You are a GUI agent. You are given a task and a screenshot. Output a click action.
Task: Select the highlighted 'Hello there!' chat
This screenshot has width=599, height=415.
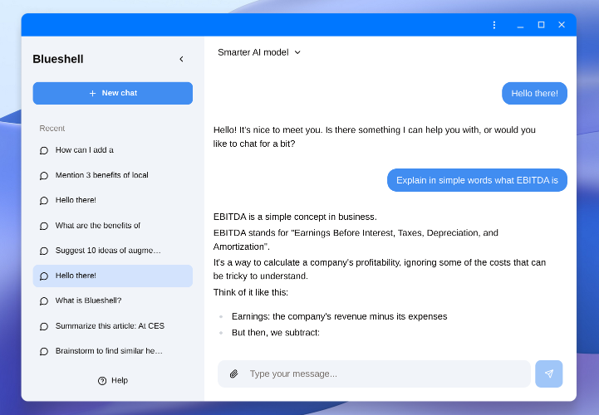113,276
